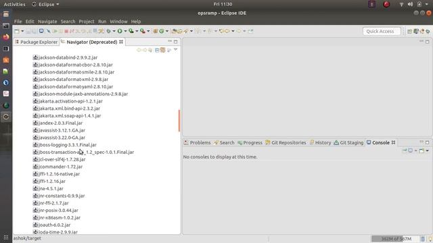Select jna-4.5.1.jar file
The width and height of the screenshot is (433, 243).
pos(48,188)
